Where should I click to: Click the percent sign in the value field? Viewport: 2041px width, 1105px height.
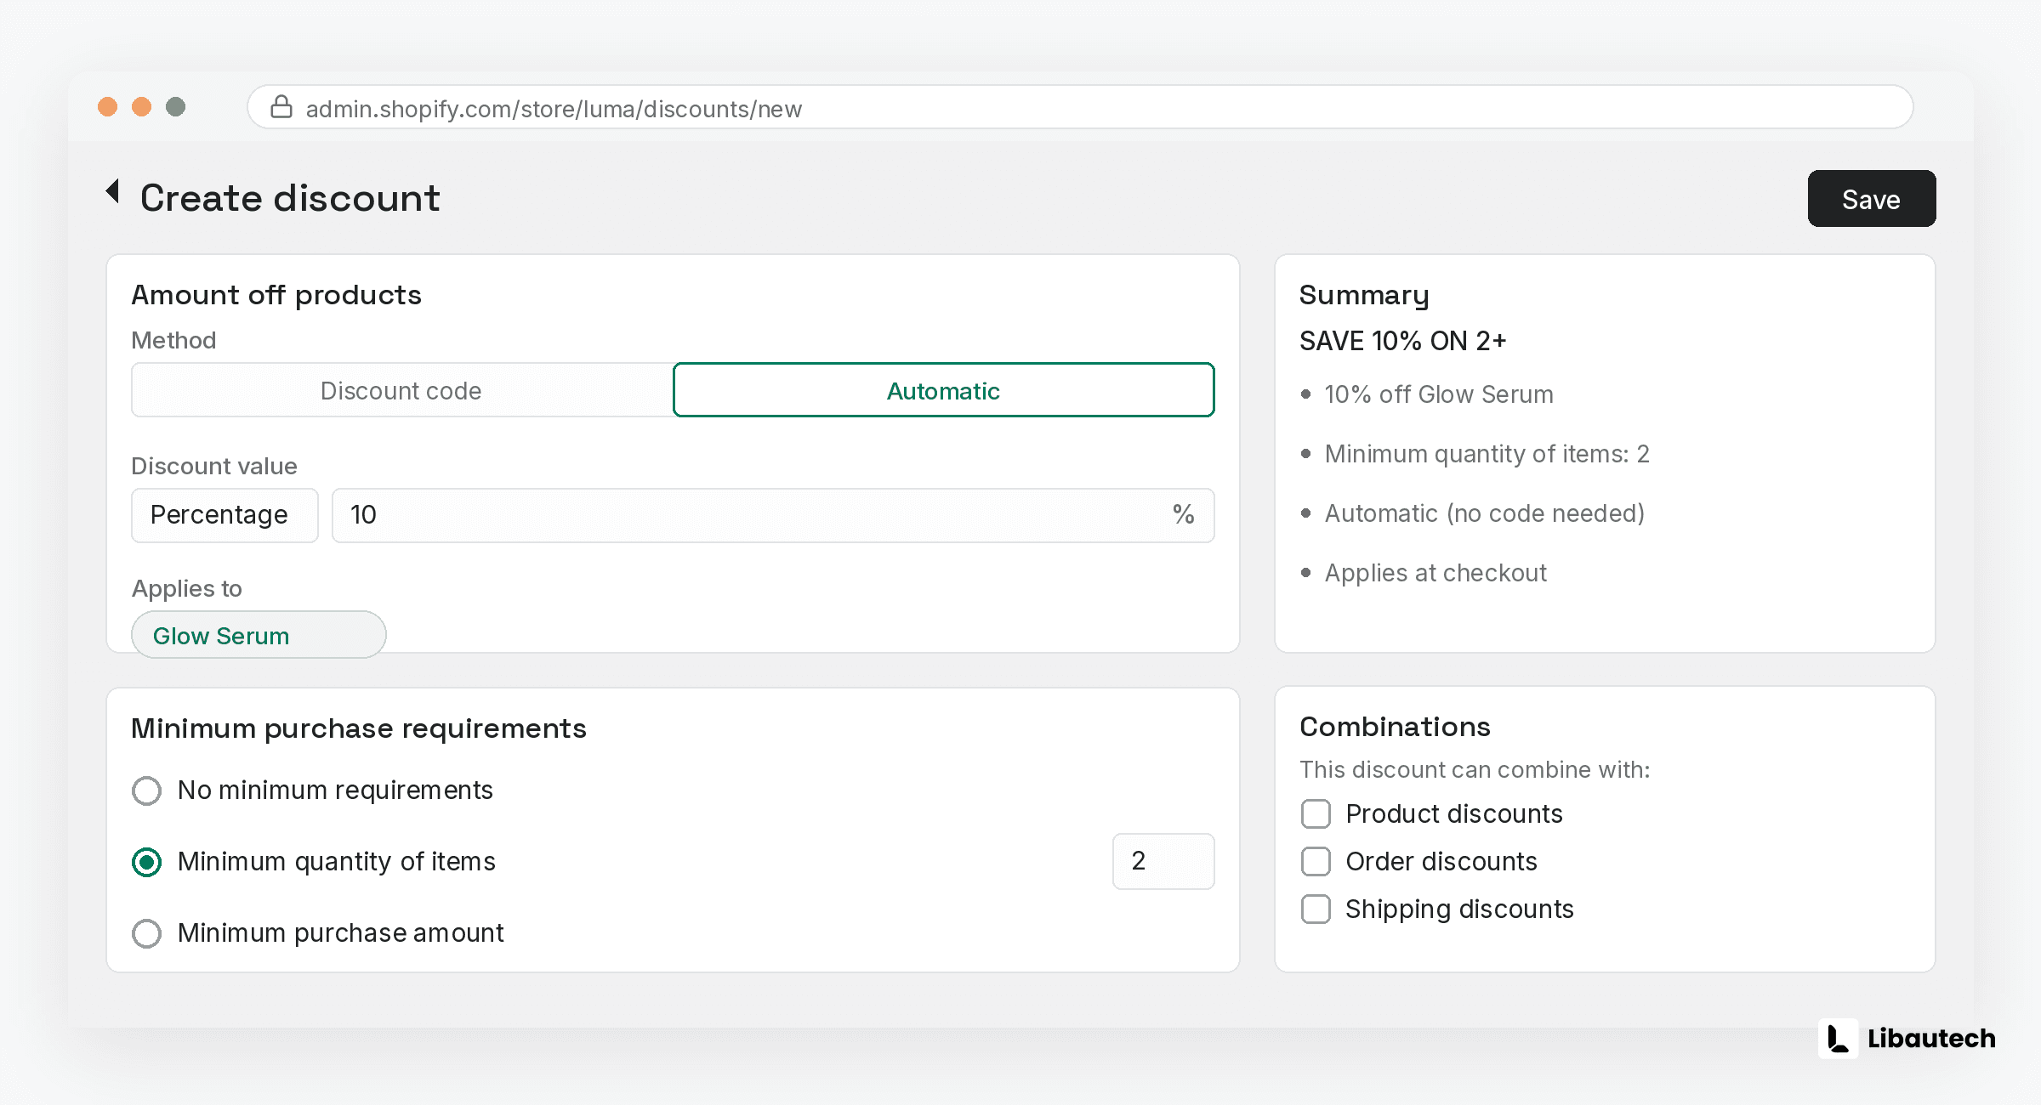click(x=1183, y=514)
